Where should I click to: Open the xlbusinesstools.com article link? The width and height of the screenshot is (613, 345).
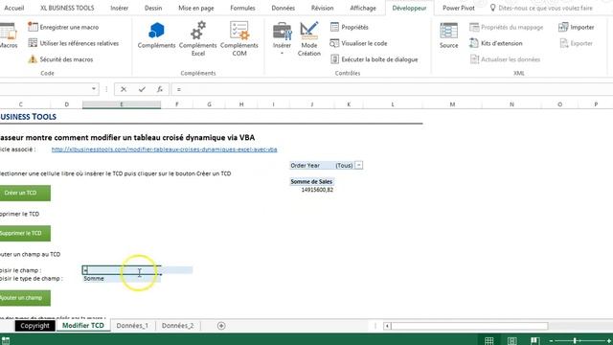(x=164, y=149)
